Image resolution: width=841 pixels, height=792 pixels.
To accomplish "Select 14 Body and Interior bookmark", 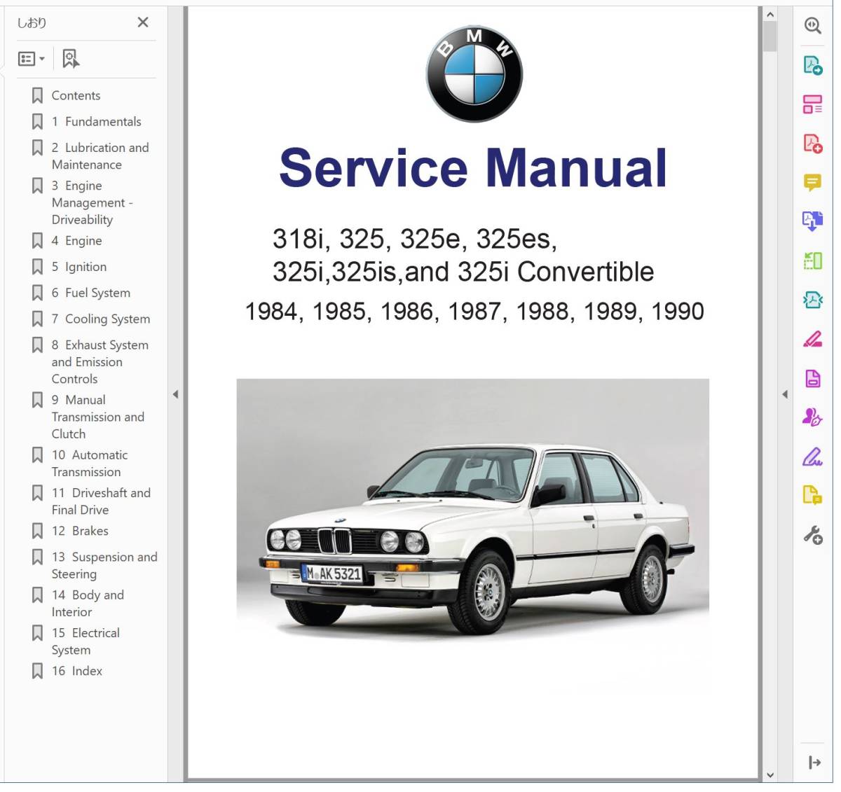I will [x=88, y=603].
